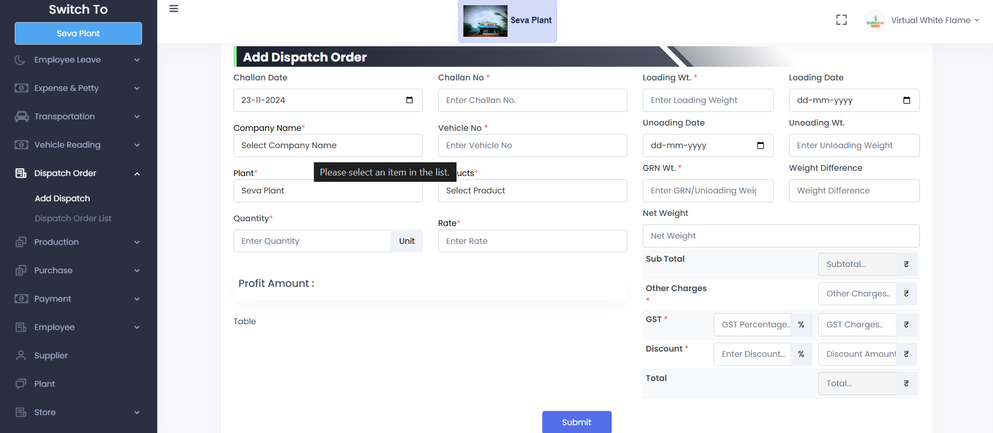Click the hamburger menu icon
This screenshot has height=433, width=993.
(x=174, y=9)
